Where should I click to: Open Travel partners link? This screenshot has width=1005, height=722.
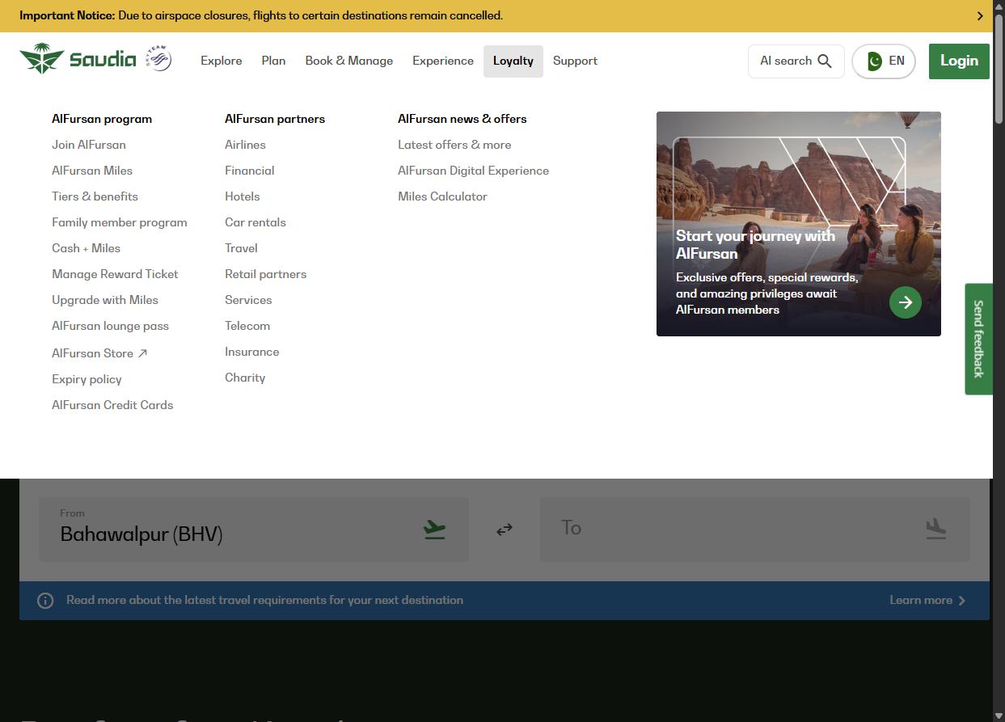(241, 248)
